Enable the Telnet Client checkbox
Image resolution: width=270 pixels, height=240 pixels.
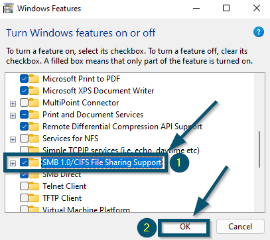click(24, 186)
